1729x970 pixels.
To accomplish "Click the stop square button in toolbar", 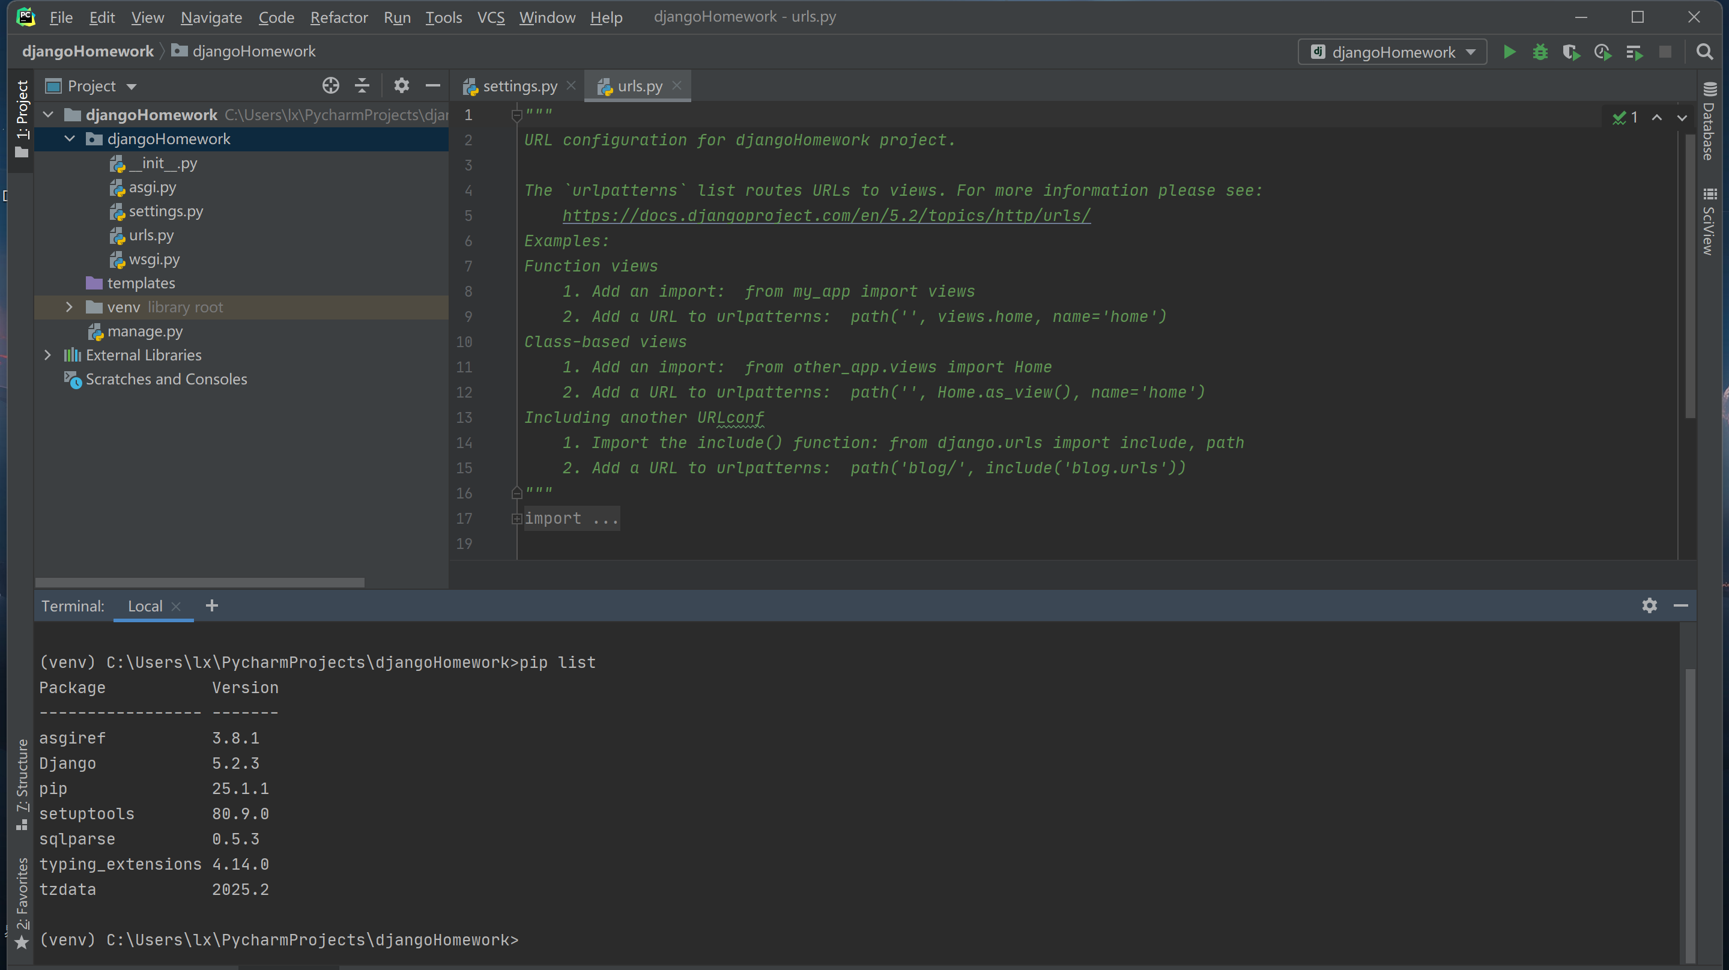I will click(x=1665, y=52).
